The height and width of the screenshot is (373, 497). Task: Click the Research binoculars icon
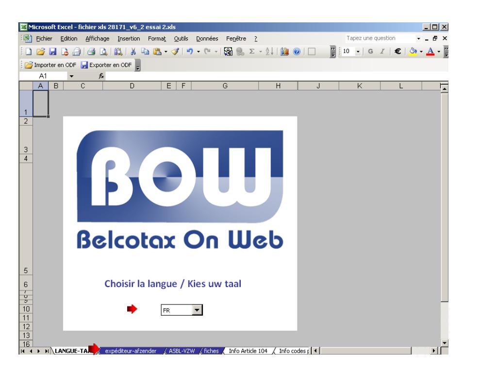coord(118,51)
